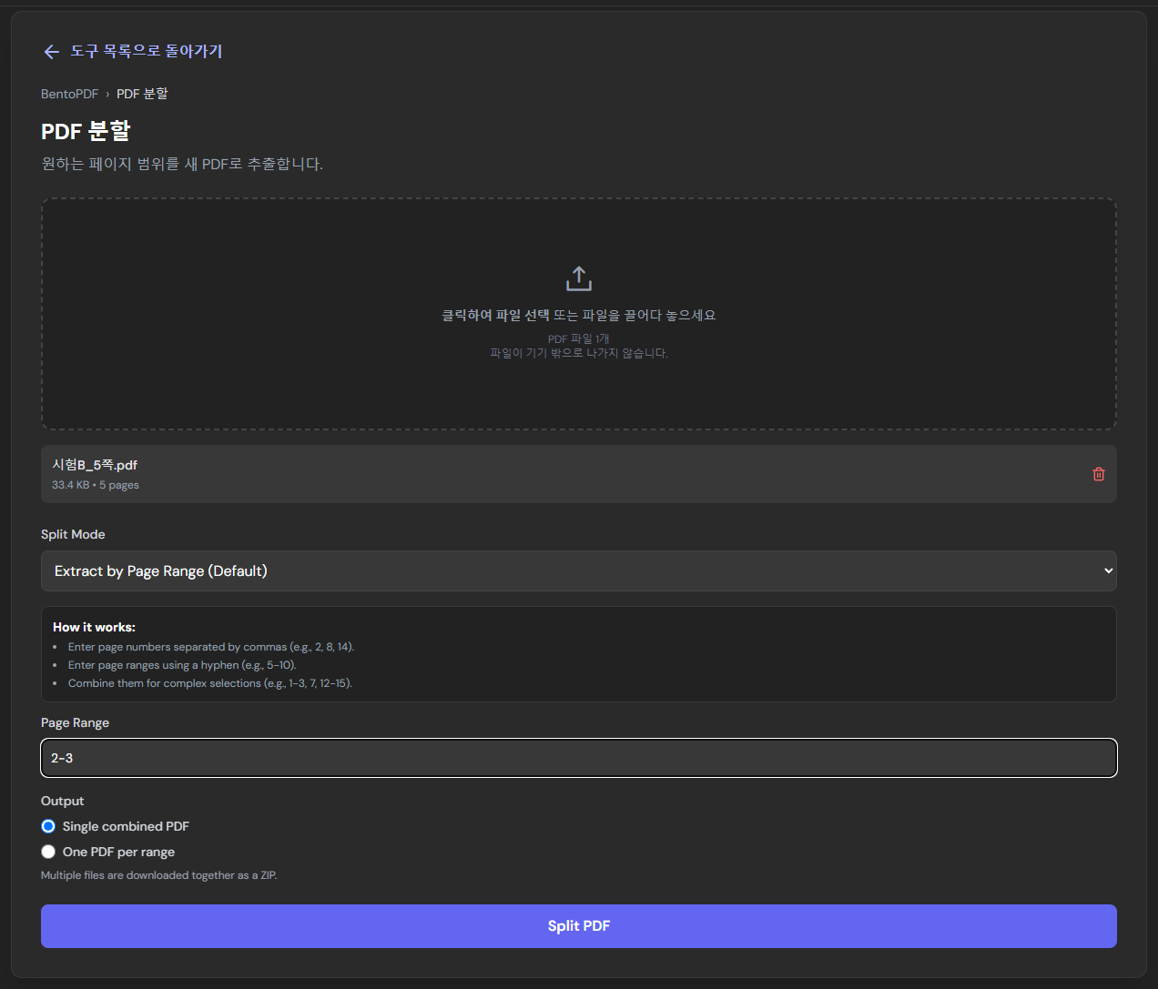Click the '파일이 기기 밖으로 나가지 않습니다' notice
The image size is (1158, 989).
tap(579, 353)
